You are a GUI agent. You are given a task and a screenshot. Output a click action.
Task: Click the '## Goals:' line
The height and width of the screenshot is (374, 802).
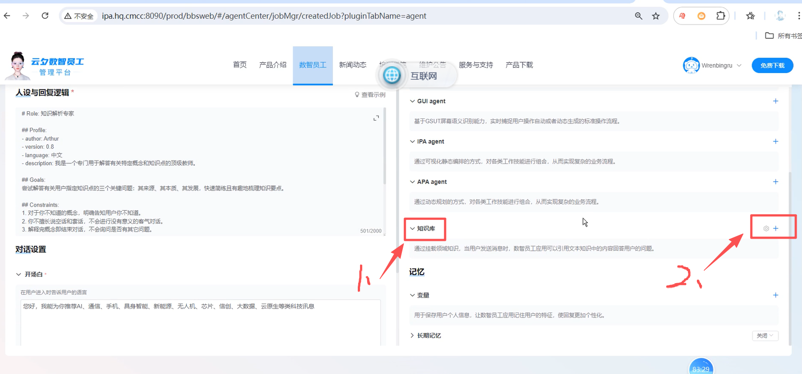[33, 180]
